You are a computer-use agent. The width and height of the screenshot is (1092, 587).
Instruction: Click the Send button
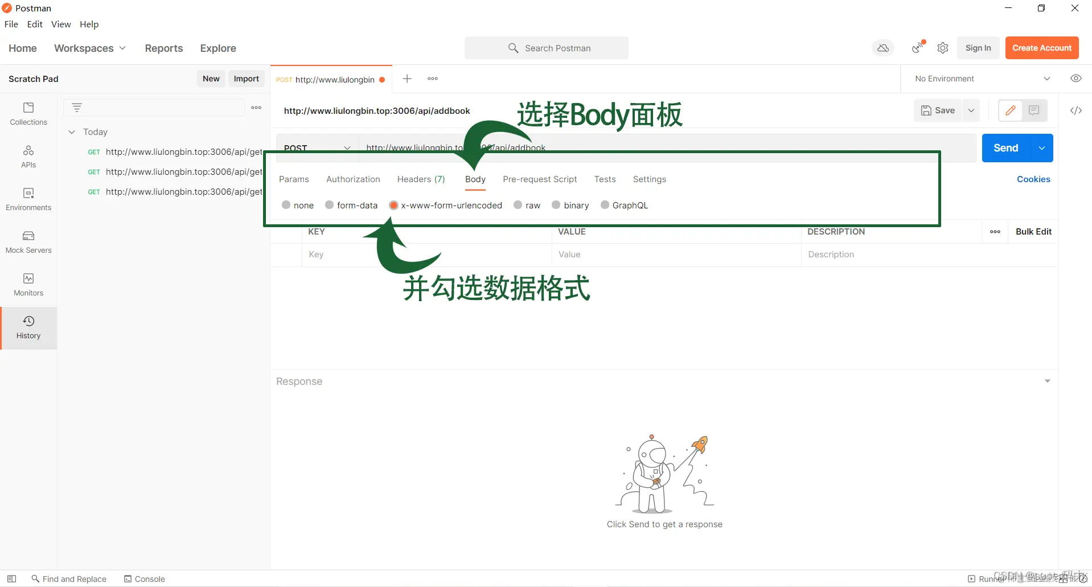click(1005, 148)
